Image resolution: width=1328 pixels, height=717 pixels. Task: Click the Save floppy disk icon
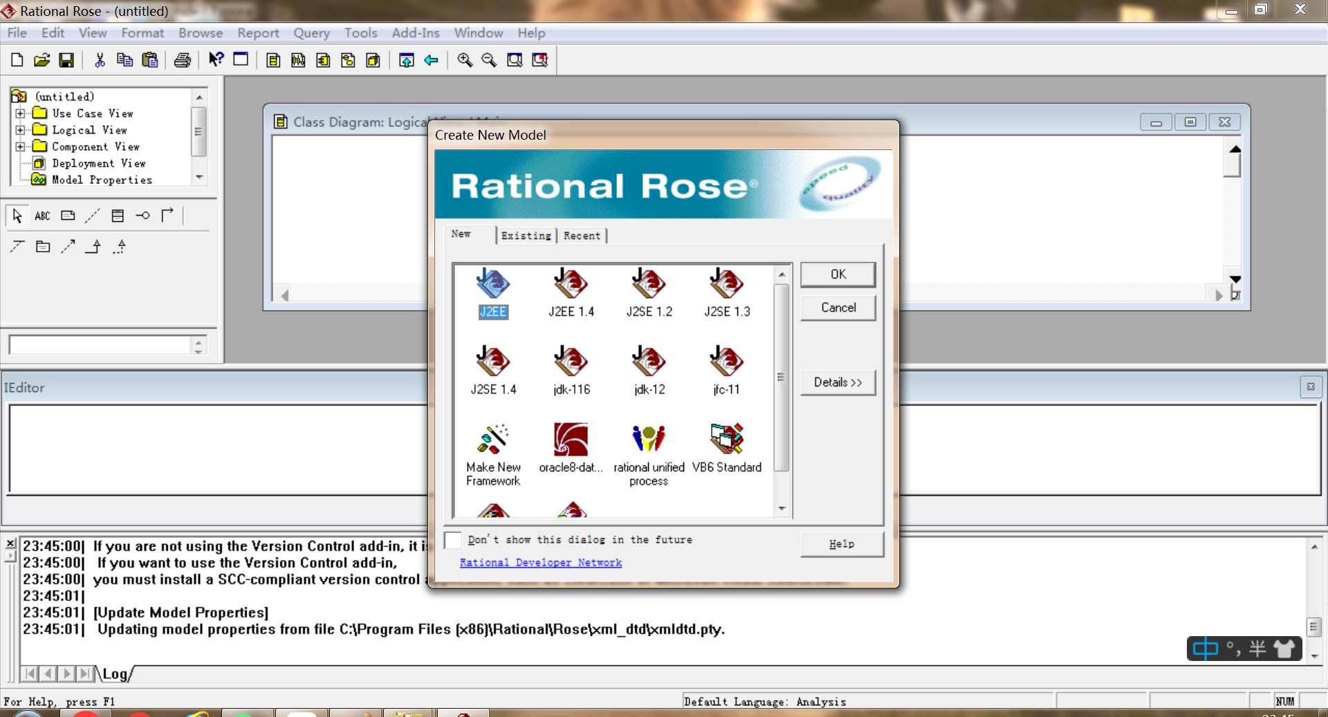66,60
